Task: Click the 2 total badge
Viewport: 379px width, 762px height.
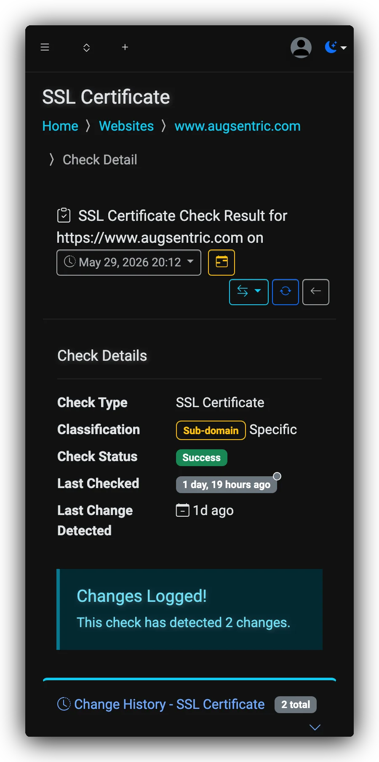Action: pos(296,705)
